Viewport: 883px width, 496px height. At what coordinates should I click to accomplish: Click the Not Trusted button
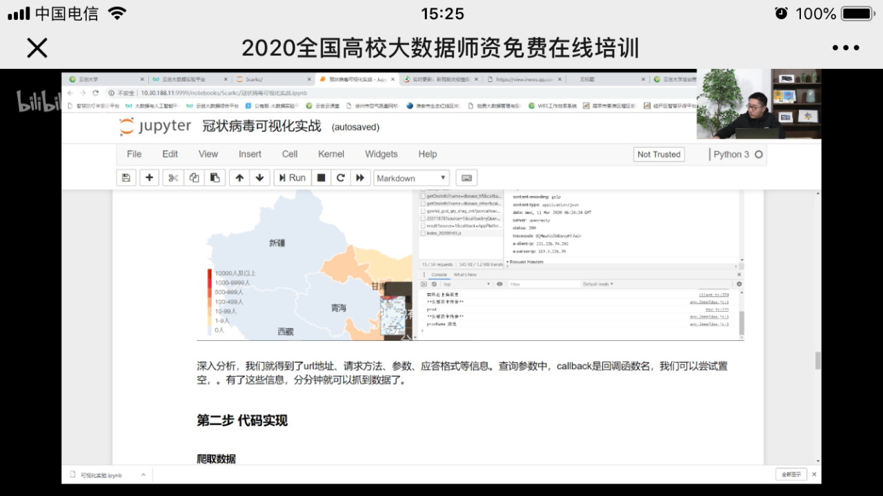click(x=658, y=154)
